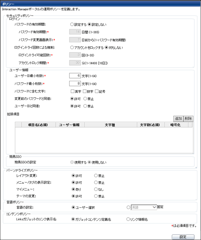Select リンク情報名 option
Image resolution: width=201 pixels, height=240 pixels.
point(128,219)
